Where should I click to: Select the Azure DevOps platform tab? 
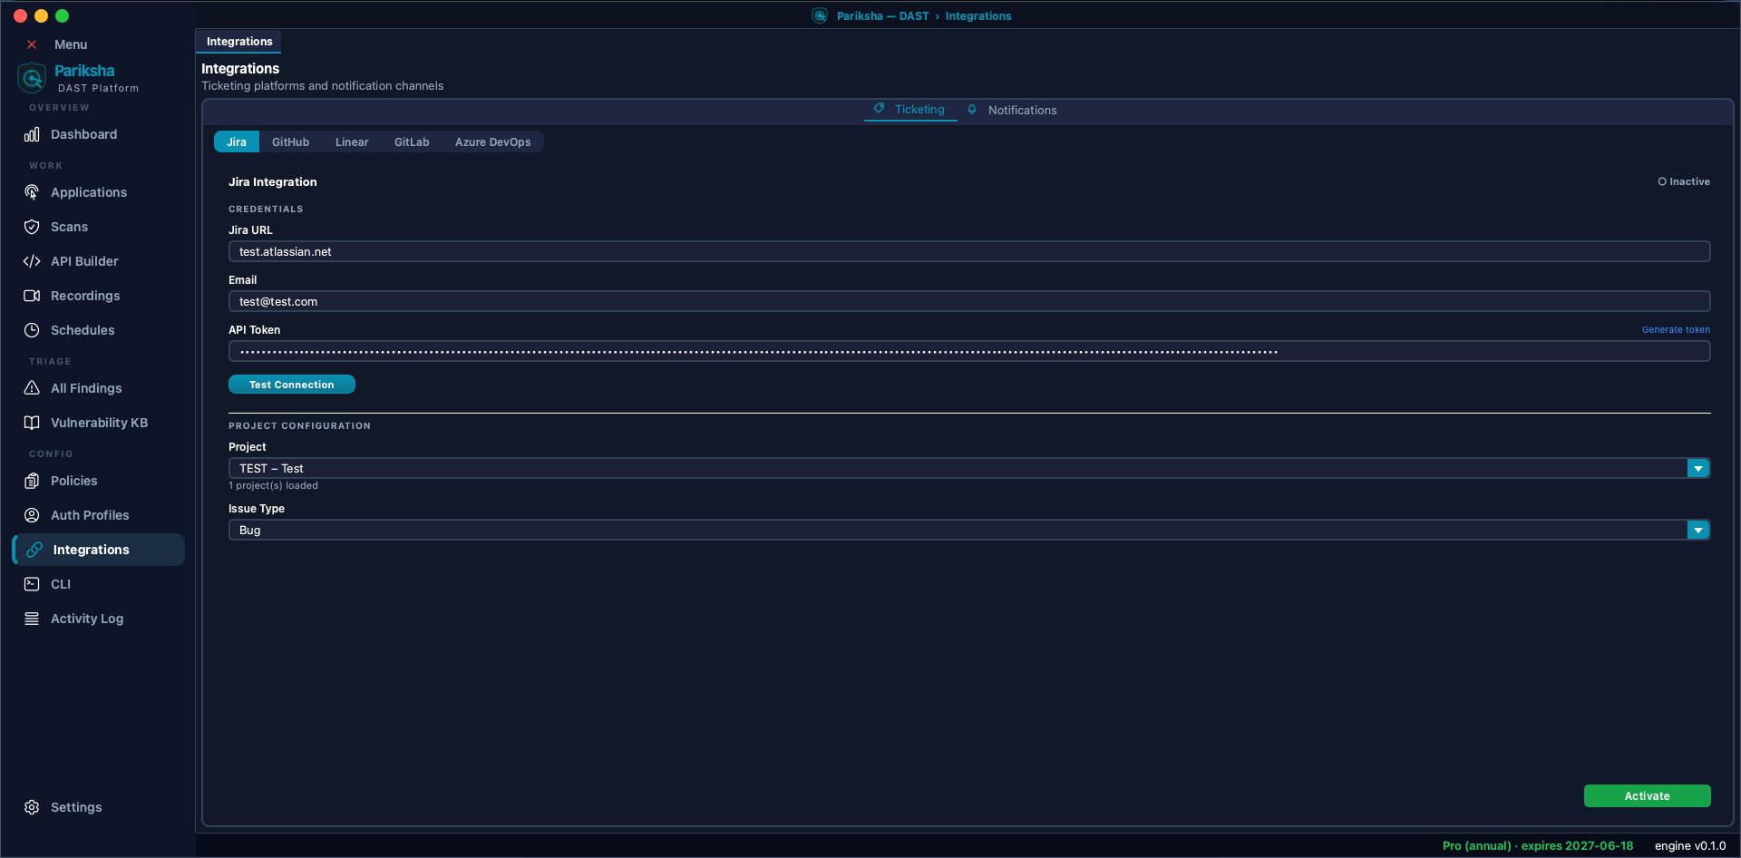493,141
